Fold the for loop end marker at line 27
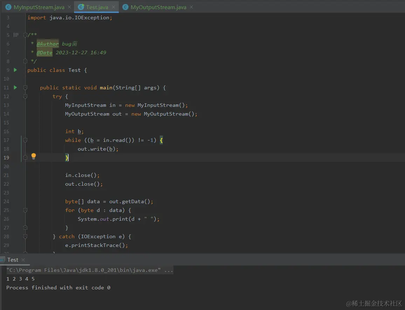This screenshot has width=405, height=310. point(25,228)
